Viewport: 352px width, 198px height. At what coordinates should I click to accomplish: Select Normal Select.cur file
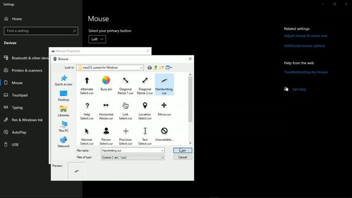[87, 136]
